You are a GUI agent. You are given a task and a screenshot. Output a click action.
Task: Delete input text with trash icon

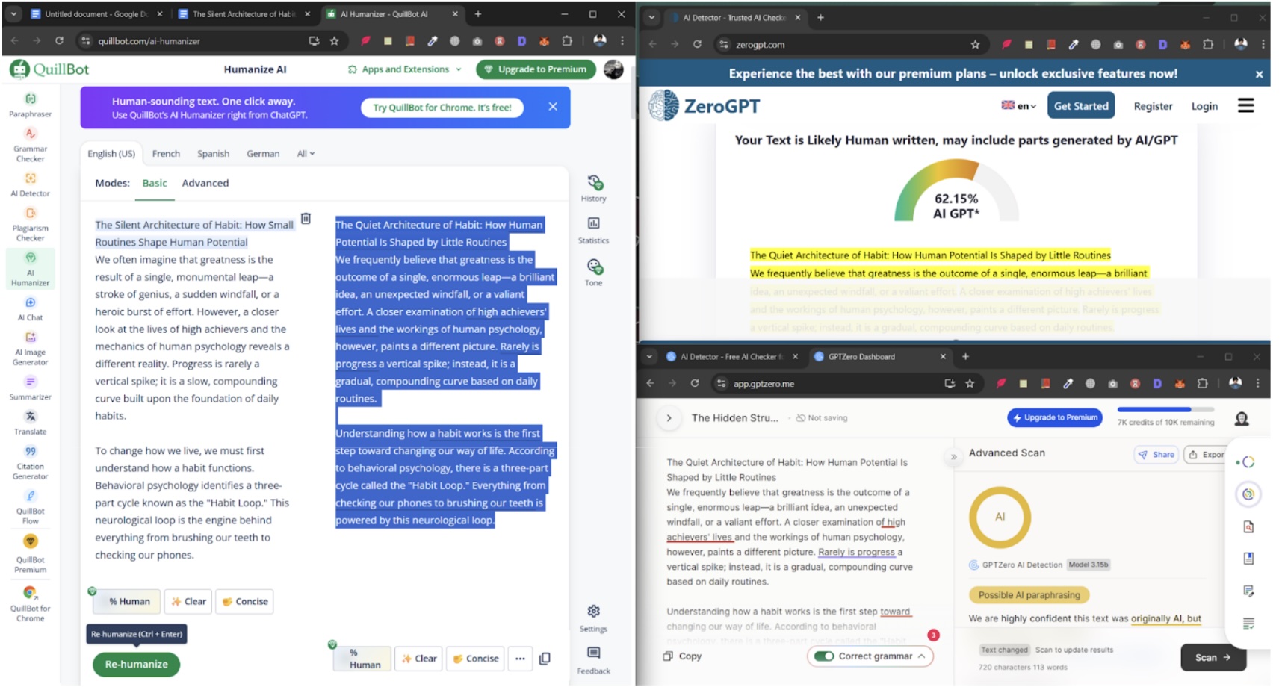click(x=306, y=218)
